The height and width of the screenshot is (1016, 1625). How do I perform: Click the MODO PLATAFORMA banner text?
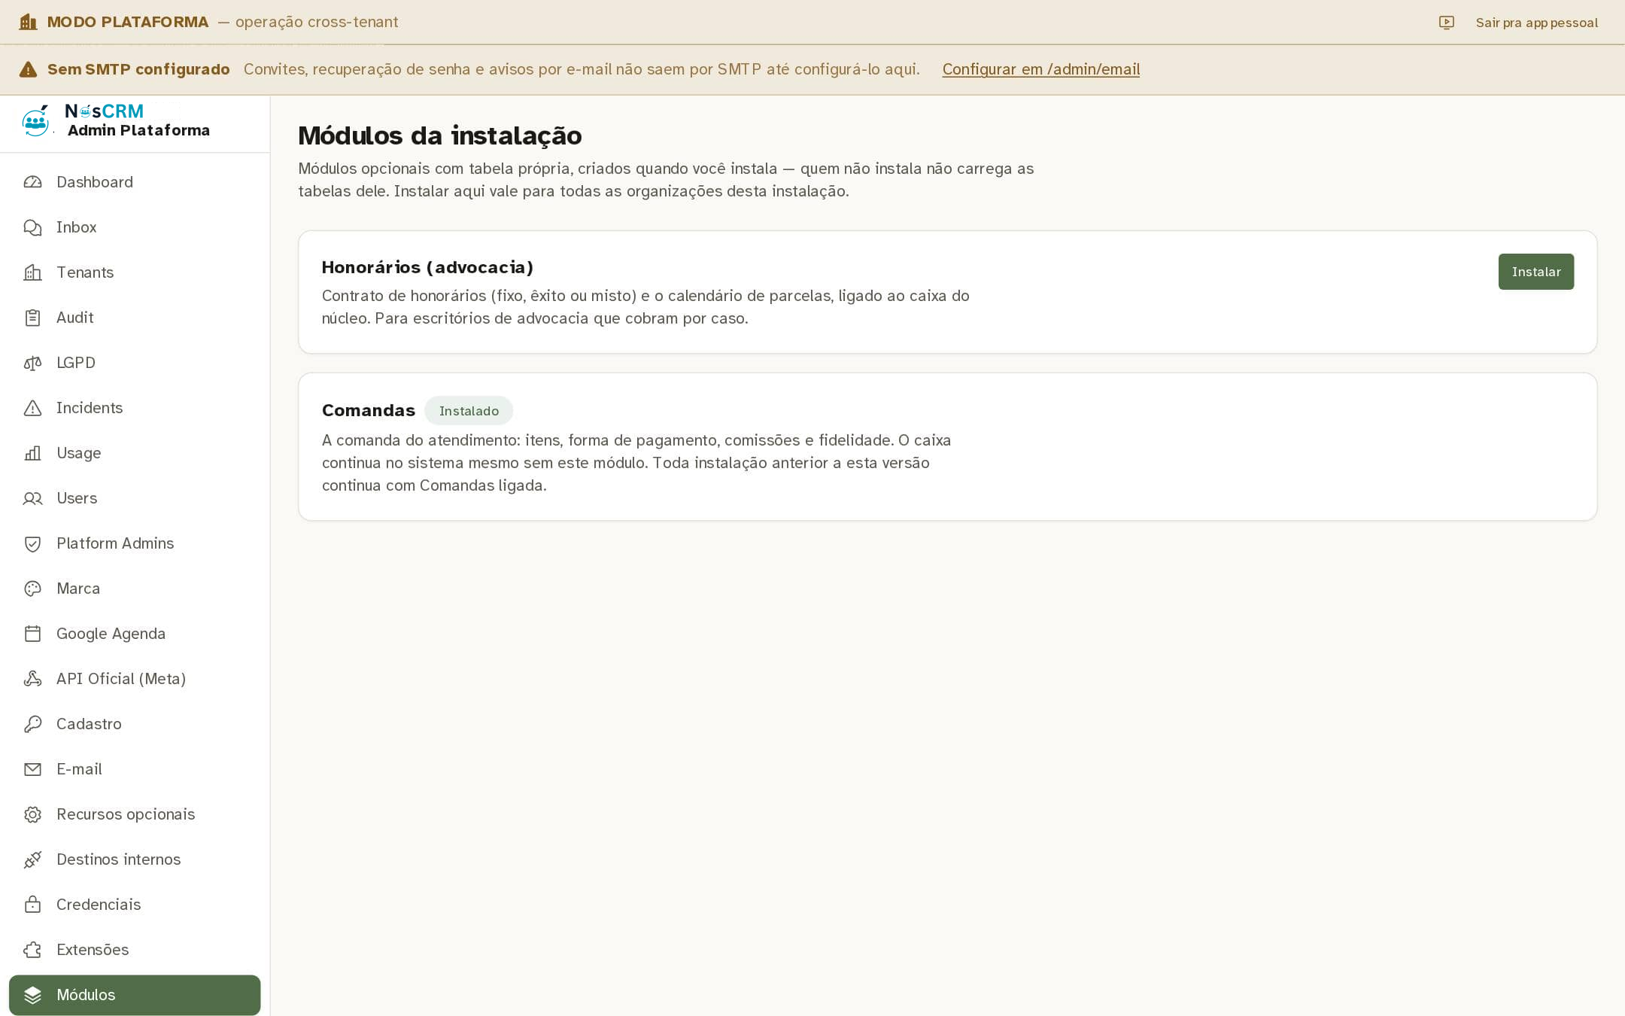(x=127, y=22)
